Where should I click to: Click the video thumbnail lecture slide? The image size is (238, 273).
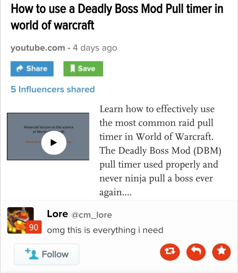point(48,136)
